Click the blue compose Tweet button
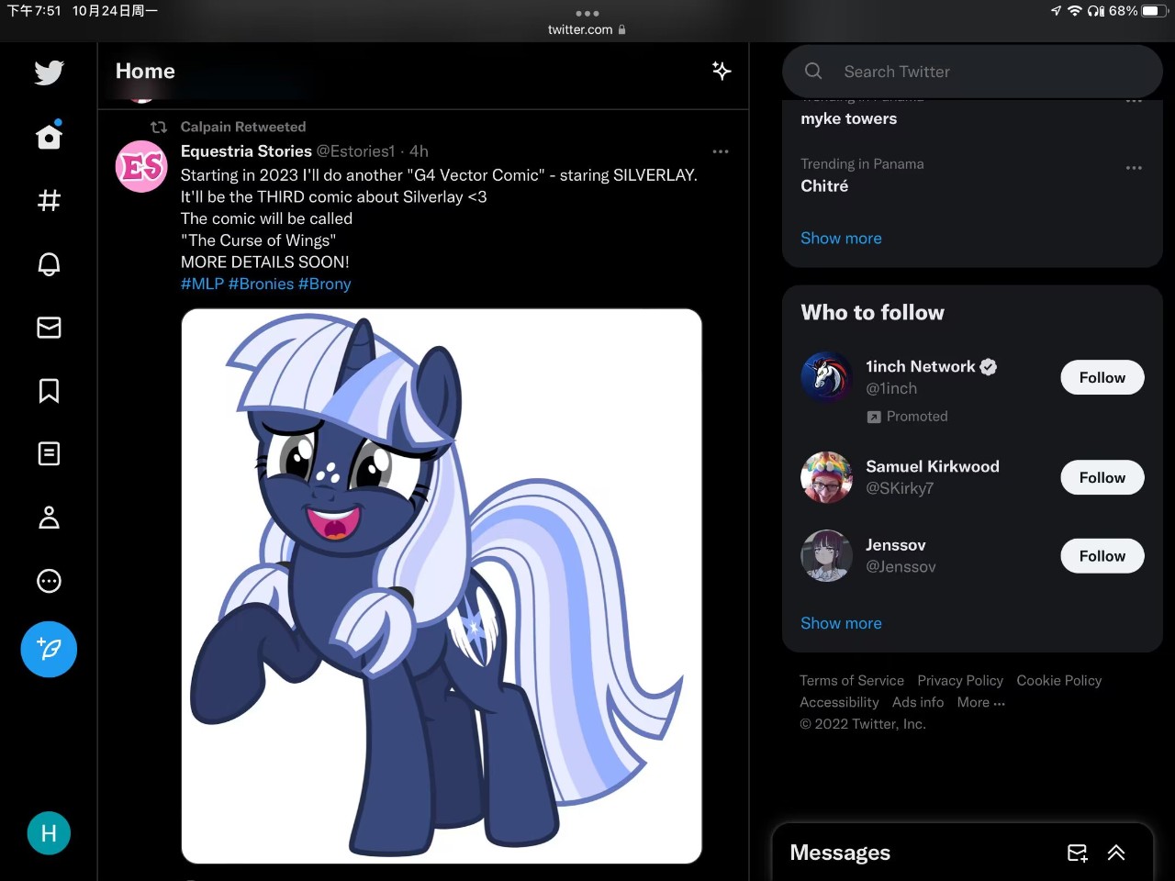1175x881 pixels. click(x=49, y=650)
